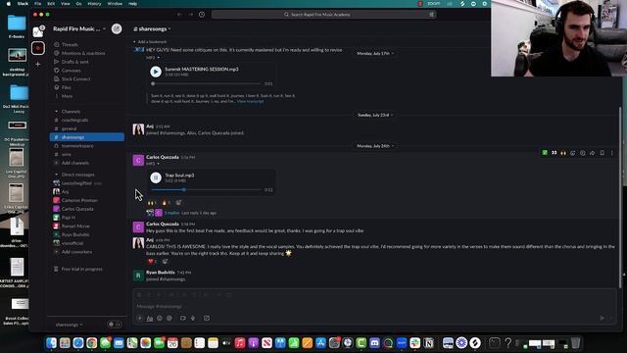Open more message actions menu
627x353 pixels.
(x=611, y=153)
